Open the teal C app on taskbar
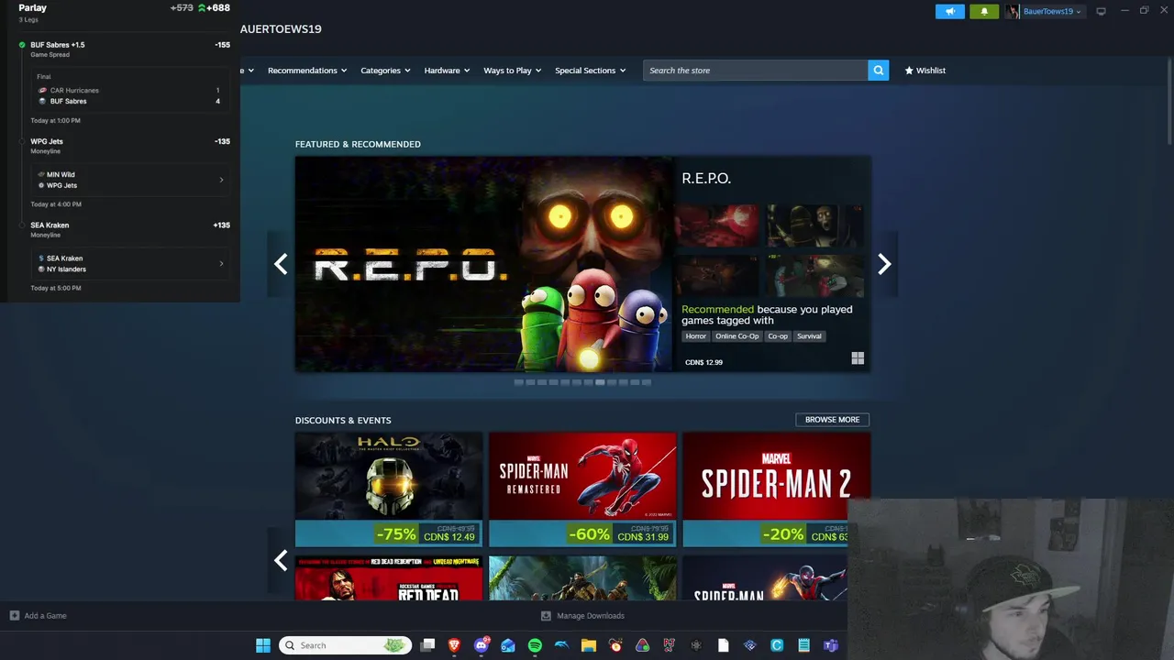The width and height of the screenshot is (1174, 660). [777, 645]
